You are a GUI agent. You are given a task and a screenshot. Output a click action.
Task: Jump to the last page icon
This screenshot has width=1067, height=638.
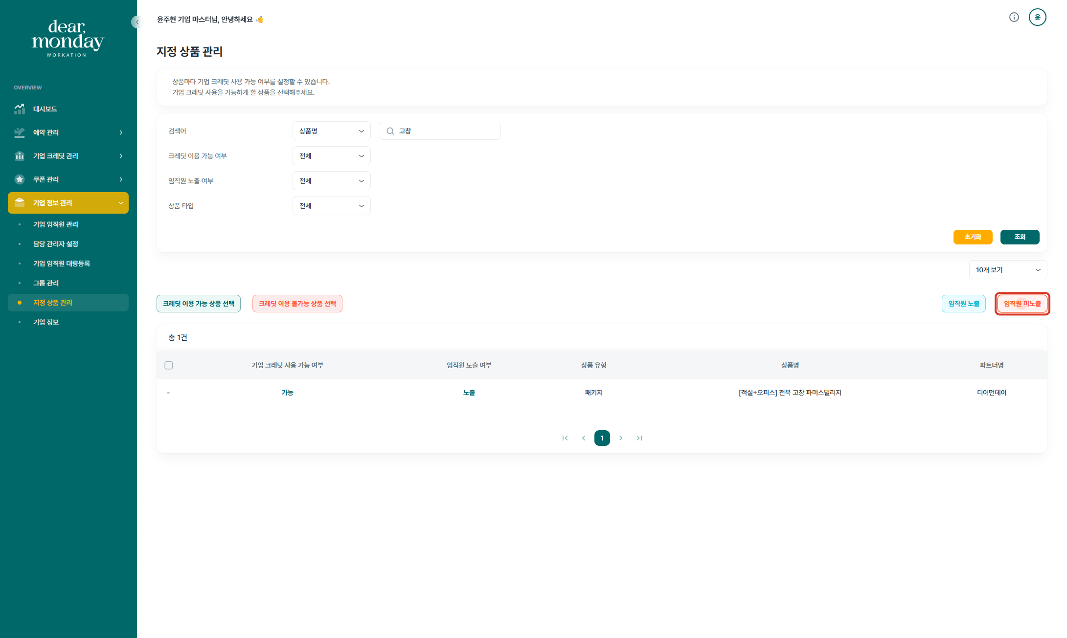(639, 438)
